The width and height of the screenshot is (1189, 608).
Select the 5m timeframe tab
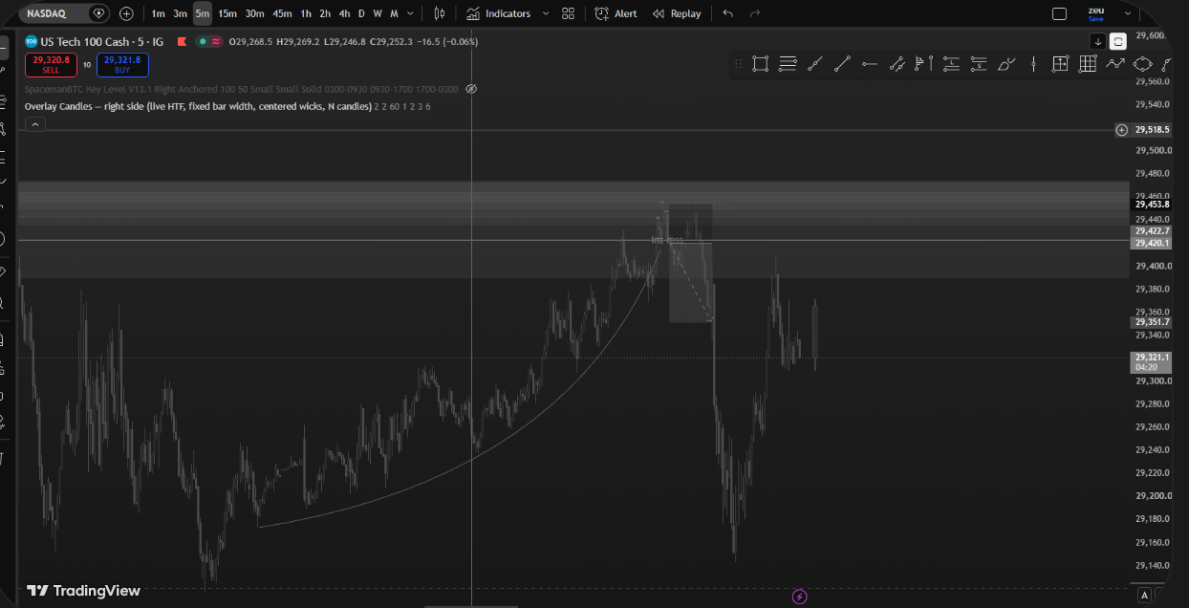coord(202,13)
